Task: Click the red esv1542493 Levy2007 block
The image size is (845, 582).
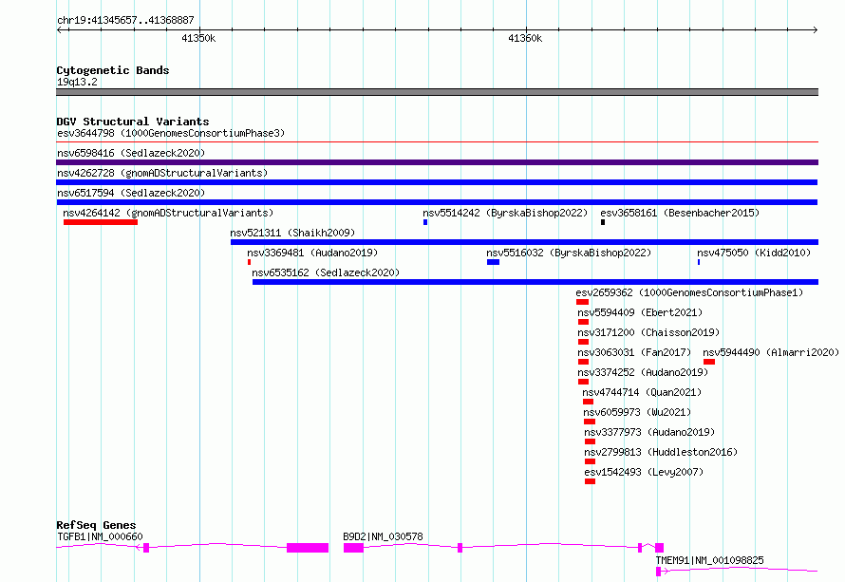Action: point(591,481)
